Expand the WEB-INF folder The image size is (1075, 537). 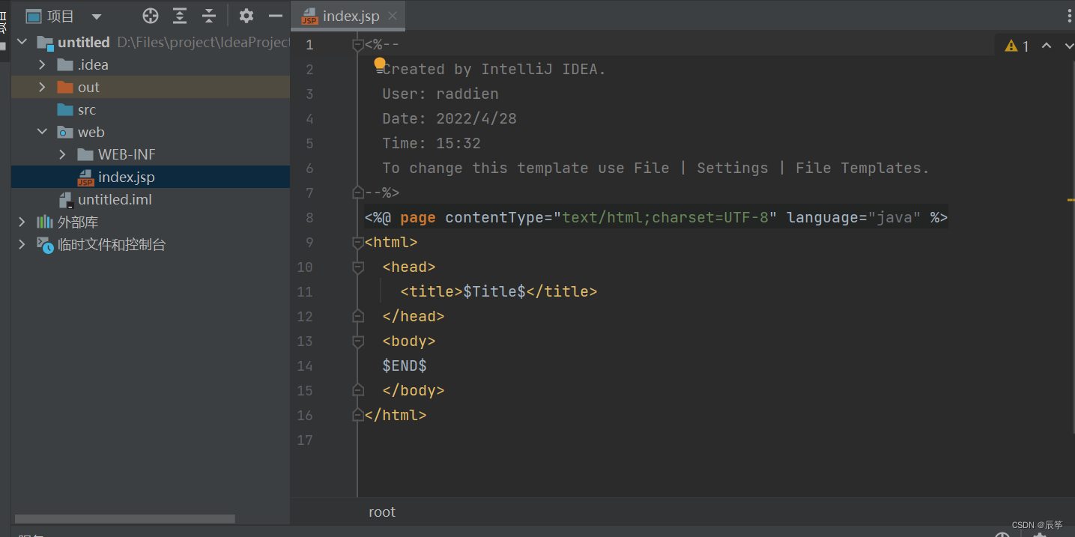pos(62,154)
